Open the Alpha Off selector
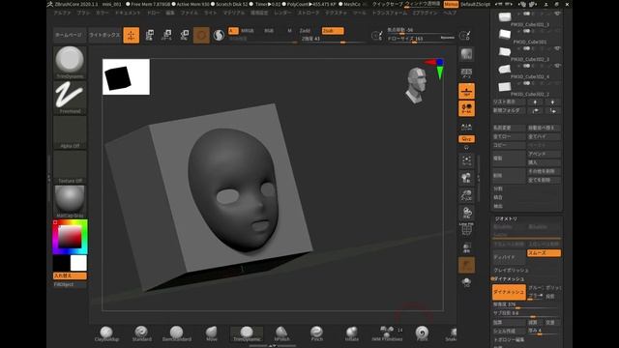Viewport: 619px width, 348px height. tap(70, 132)
